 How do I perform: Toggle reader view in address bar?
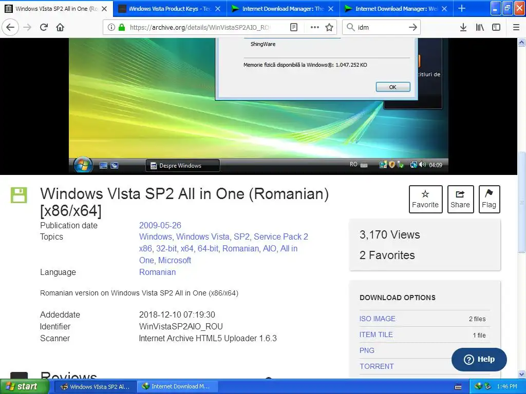[x=293, y=27]
